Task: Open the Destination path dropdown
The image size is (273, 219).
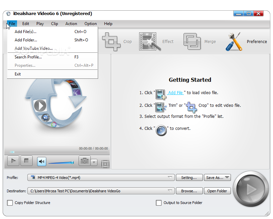Action: tap(101, 191)
